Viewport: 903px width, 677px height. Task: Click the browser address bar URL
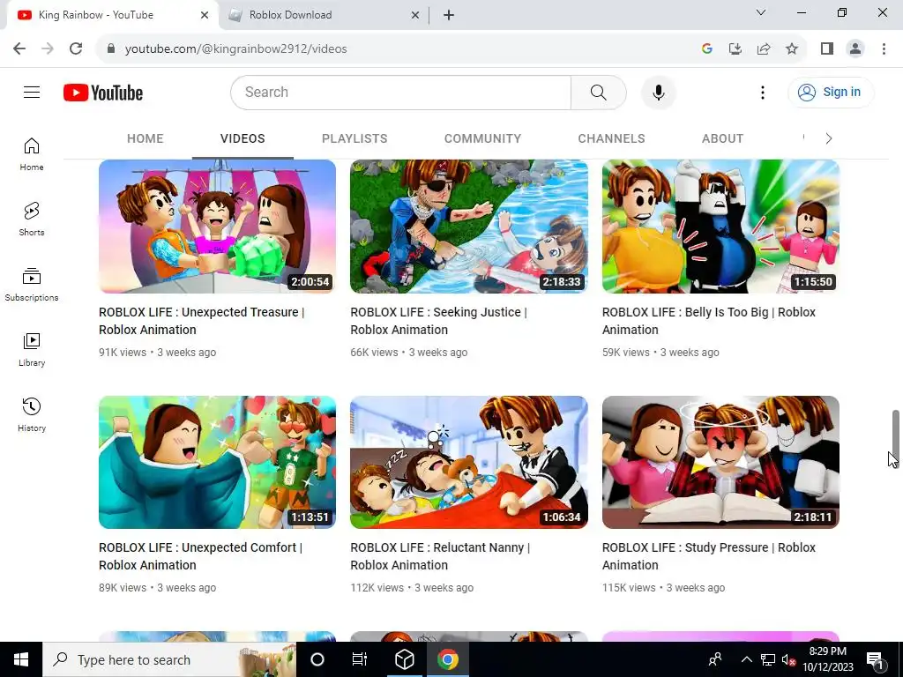[235, 48]
